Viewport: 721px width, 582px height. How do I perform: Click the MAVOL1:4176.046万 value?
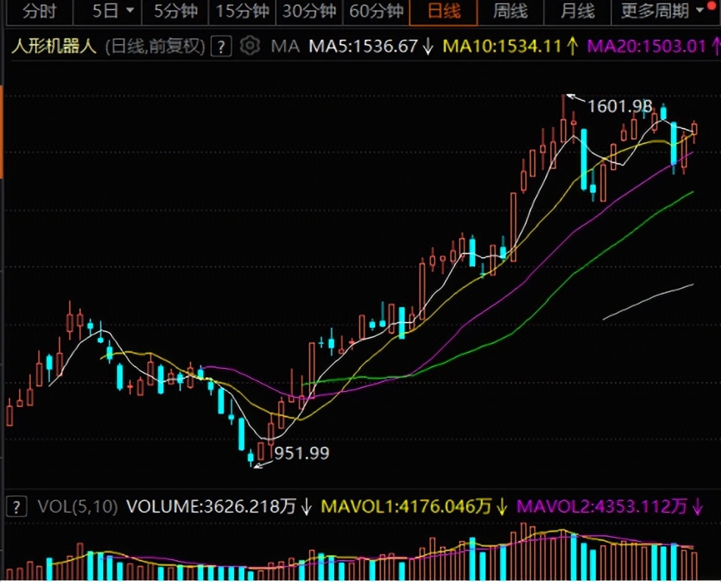(406, 506)
